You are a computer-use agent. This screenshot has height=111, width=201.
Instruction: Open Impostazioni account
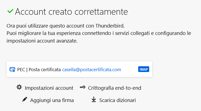pos(49,88)
